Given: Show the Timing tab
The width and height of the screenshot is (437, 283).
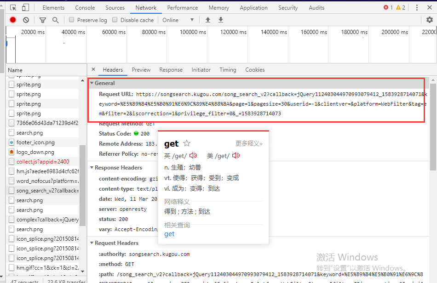Looking at the screenshot, I should click(x=228, y=70).
